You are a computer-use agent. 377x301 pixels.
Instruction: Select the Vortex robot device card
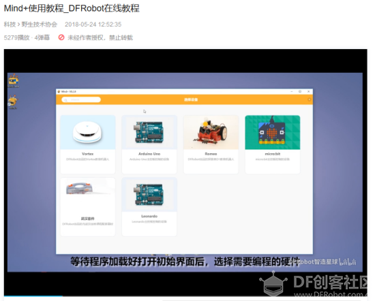88,144
